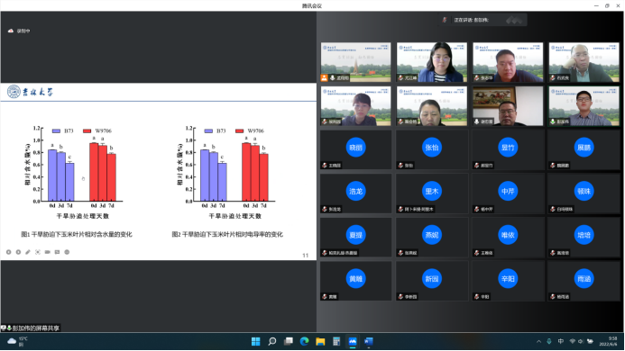
Task: Open more slideshow options circle icon
Action: 67,252
